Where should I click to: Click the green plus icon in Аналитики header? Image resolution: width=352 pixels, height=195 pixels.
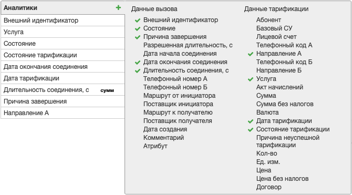point(118,8)
